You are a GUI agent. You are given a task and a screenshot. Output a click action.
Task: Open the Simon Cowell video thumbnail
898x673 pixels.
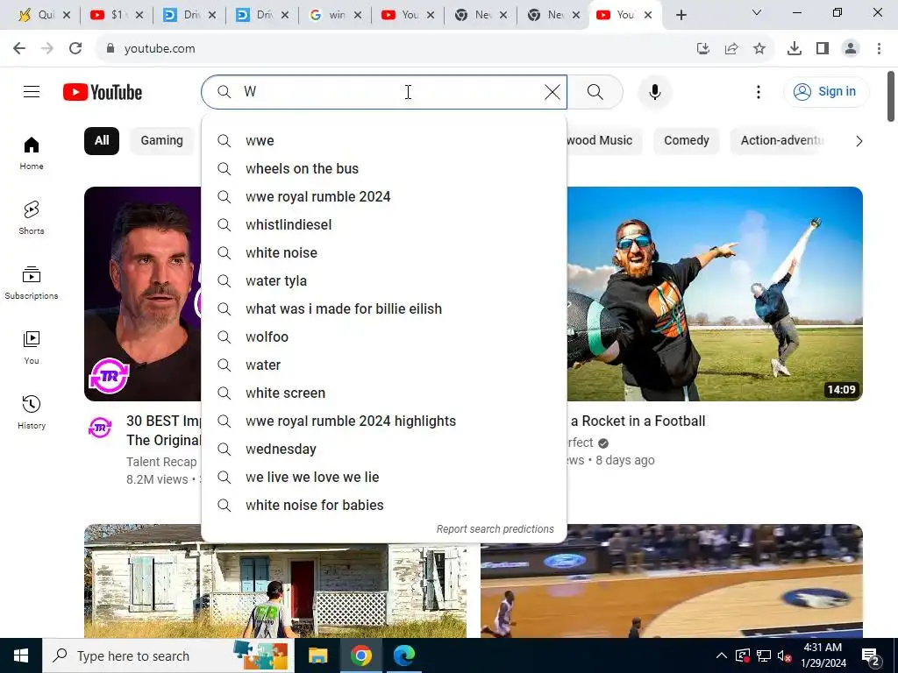(143, 294)
